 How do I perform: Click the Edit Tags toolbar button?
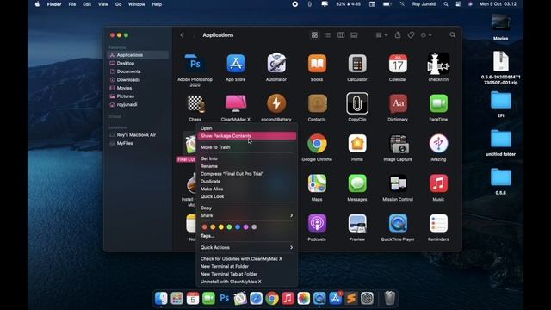[411, 34]
